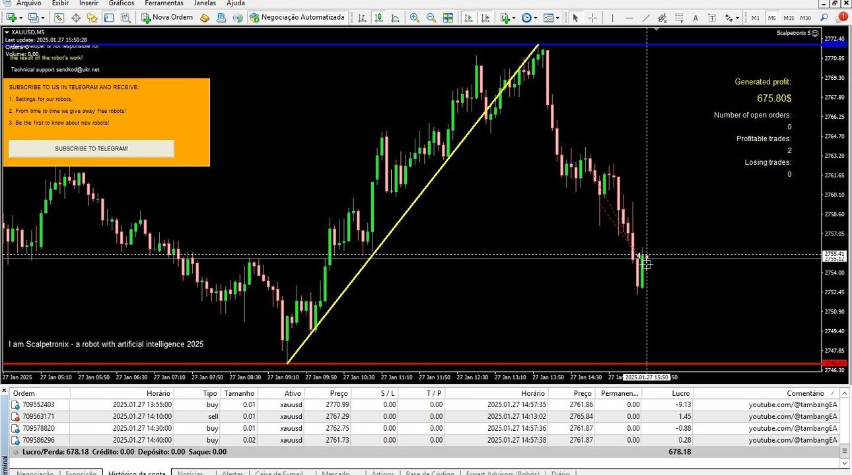Switch to Histórico da conta tab

click(137, 472)
